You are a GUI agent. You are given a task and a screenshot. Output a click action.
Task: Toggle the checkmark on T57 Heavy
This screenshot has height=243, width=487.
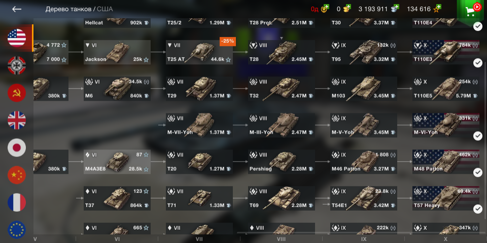pyautogui.click(x=478, y=209)
